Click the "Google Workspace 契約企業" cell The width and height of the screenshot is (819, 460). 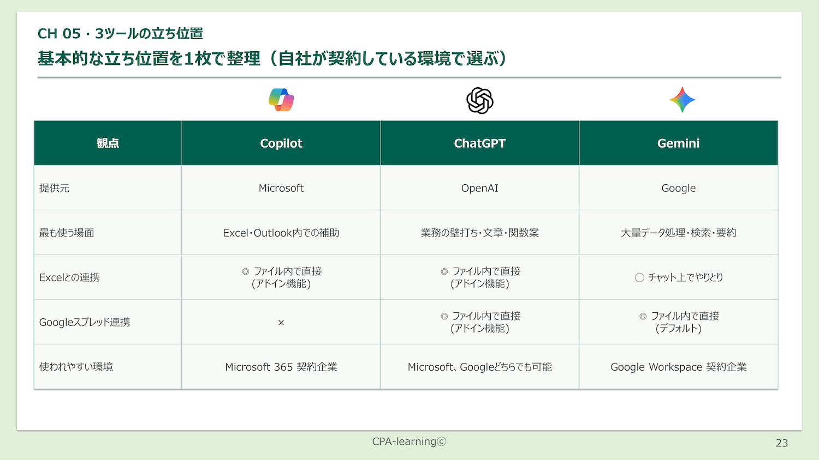679,367
